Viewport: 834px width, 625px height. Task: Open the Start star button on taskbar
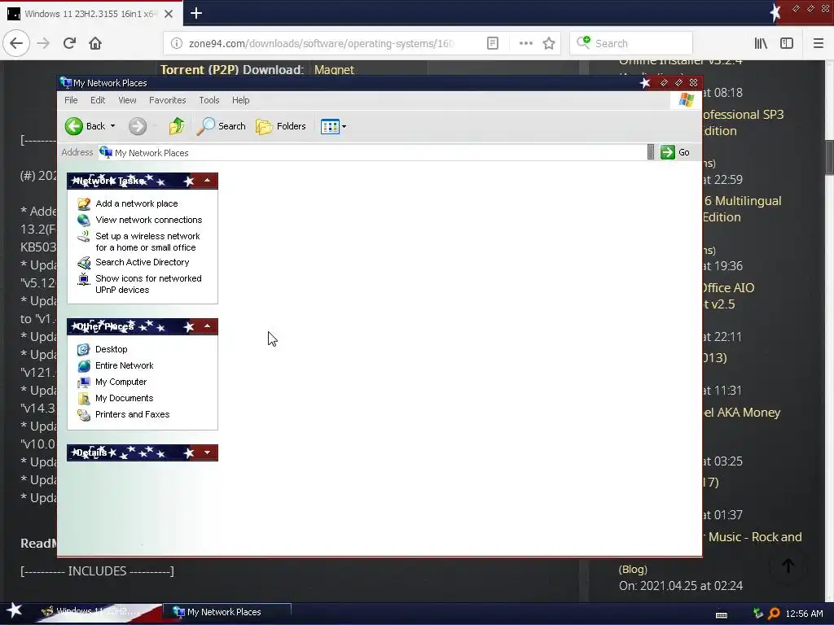(15, 611)
